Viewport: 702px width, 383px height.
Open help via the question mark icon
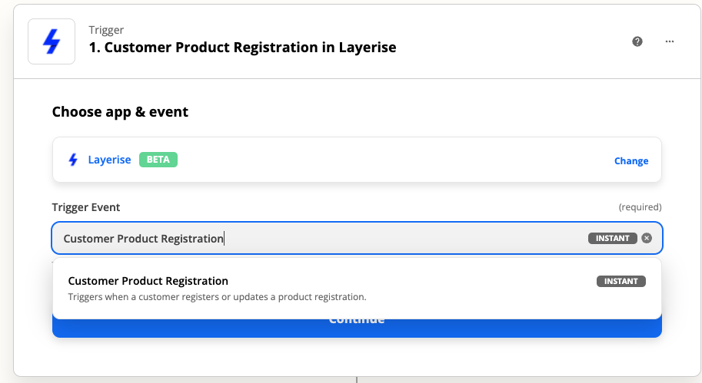637,41
